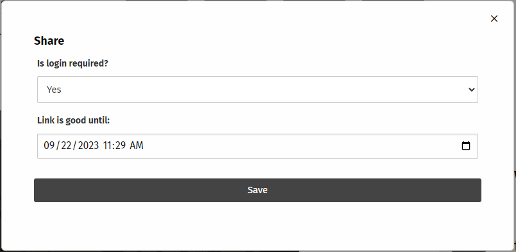Save the share link settings
Viewport: 516px width, 252px height.
point(257,190)
